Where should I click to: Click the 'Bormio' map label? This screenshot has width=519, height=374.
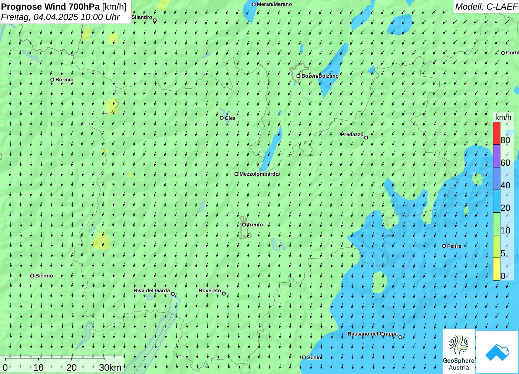click(x=65, y=80)
